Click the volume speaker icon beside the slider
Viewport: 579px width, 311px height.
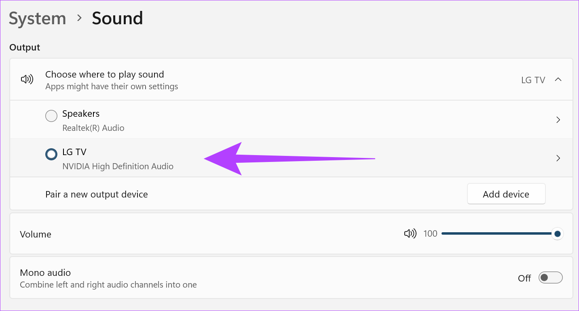coord(410,233)
